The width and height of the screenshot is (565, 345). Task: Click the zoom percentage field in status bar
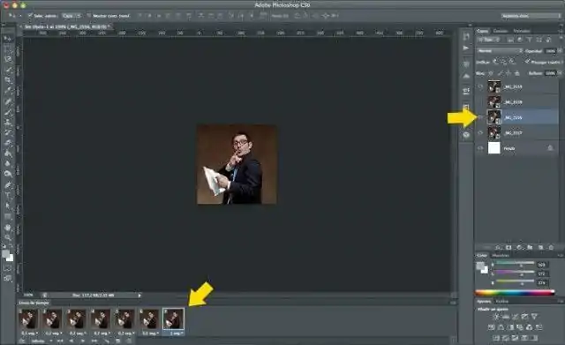(x=28, y=295)
